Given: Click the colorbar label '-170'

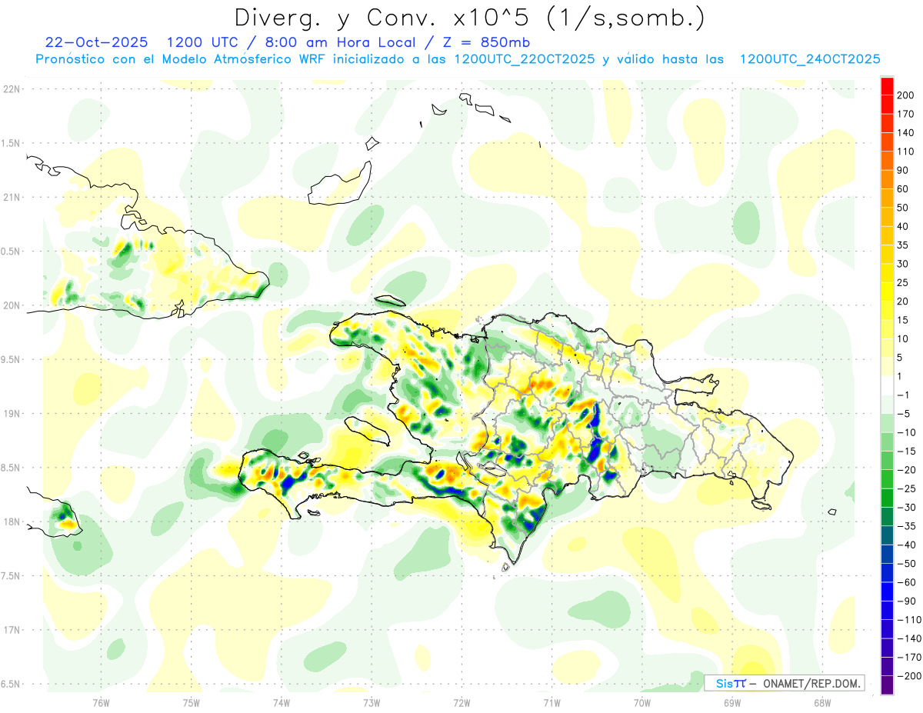Looking at the screenshot, I should (911, 658).
